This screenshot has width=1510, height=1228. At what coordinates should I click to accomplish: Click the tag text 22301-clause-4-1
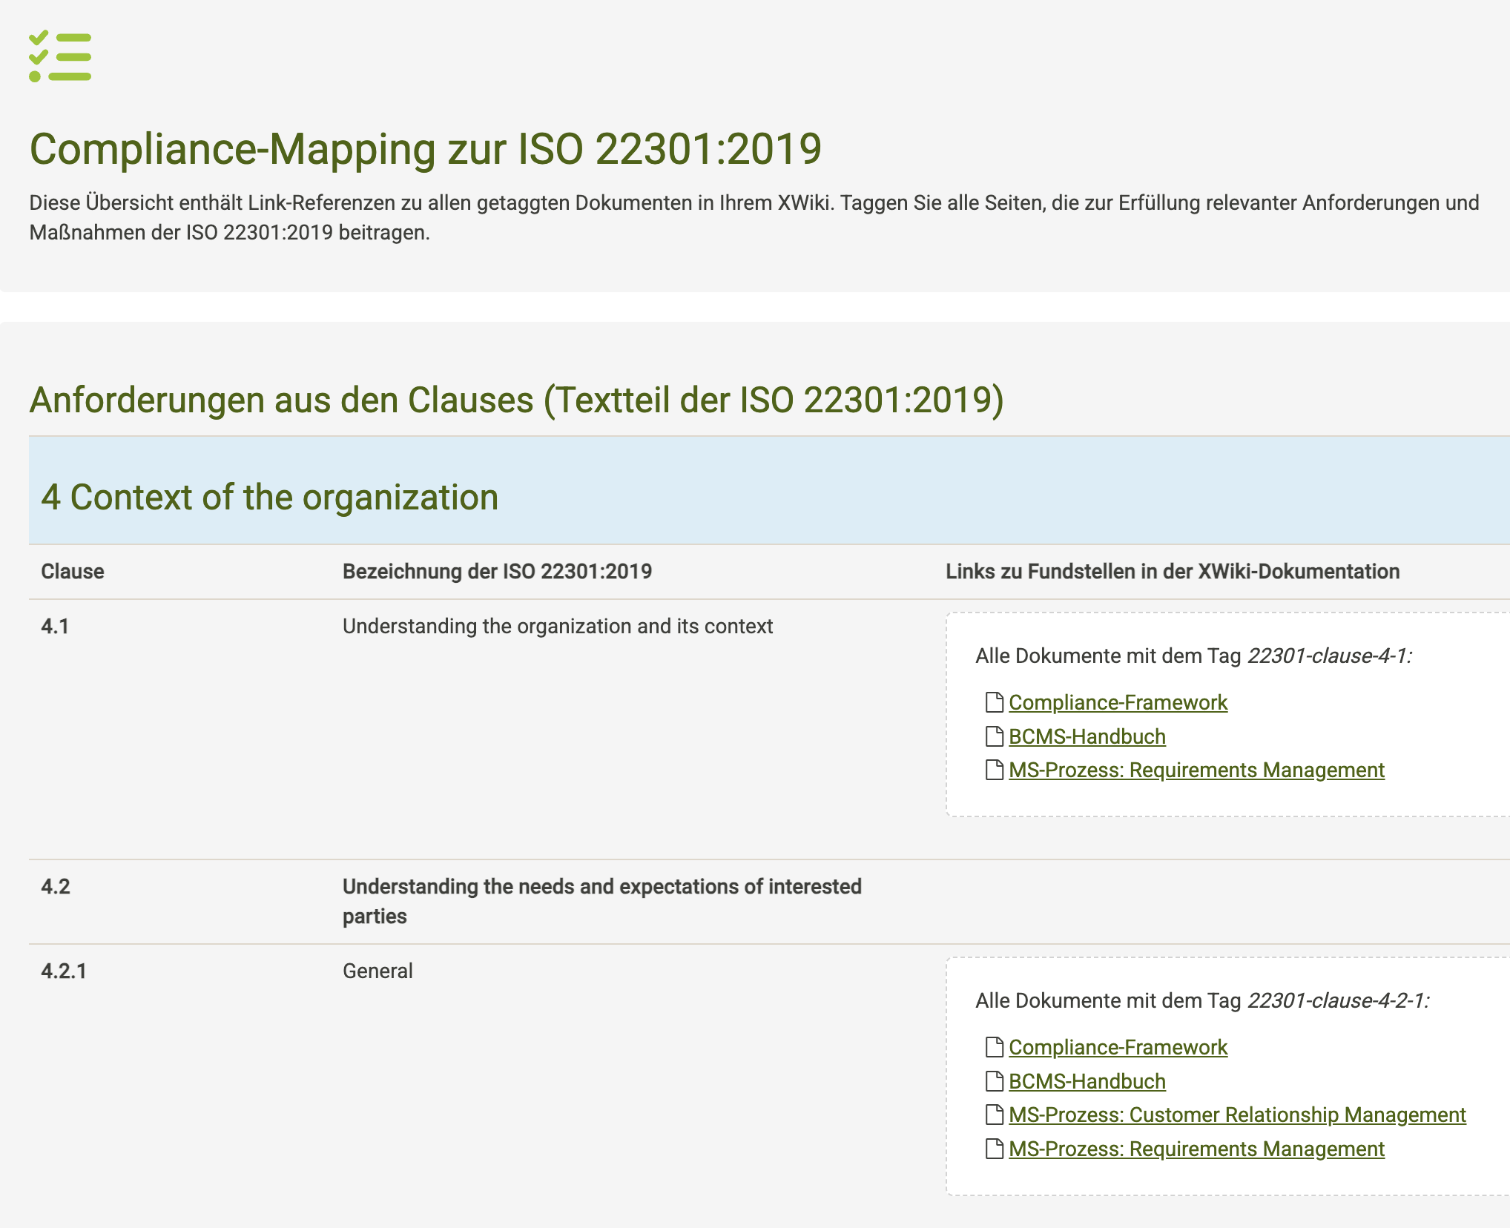pos(1328,656)
